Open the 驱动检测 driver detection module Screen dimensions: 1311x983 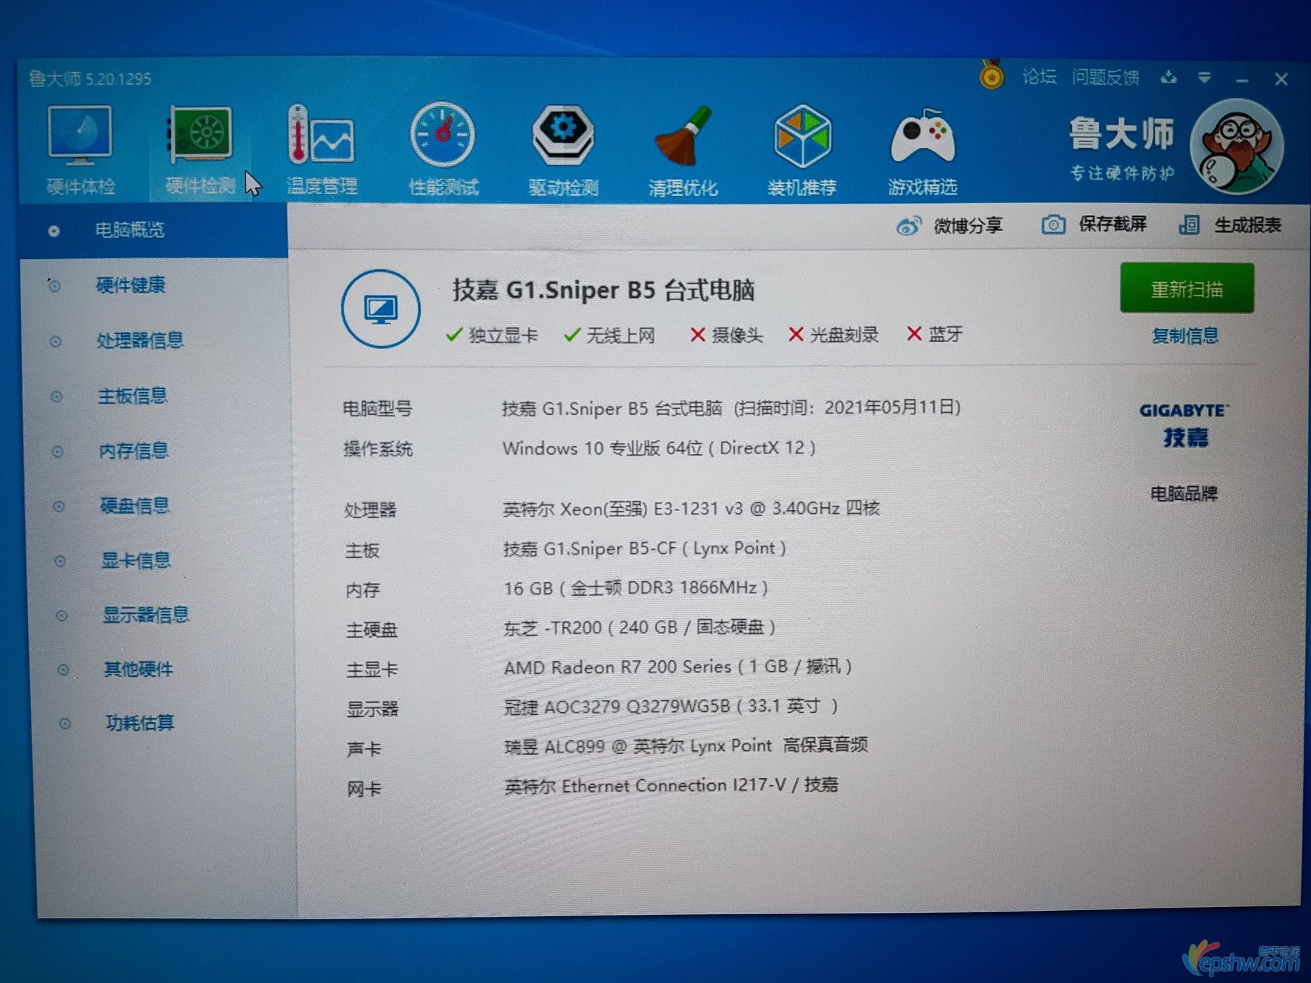tap(563, 152)
